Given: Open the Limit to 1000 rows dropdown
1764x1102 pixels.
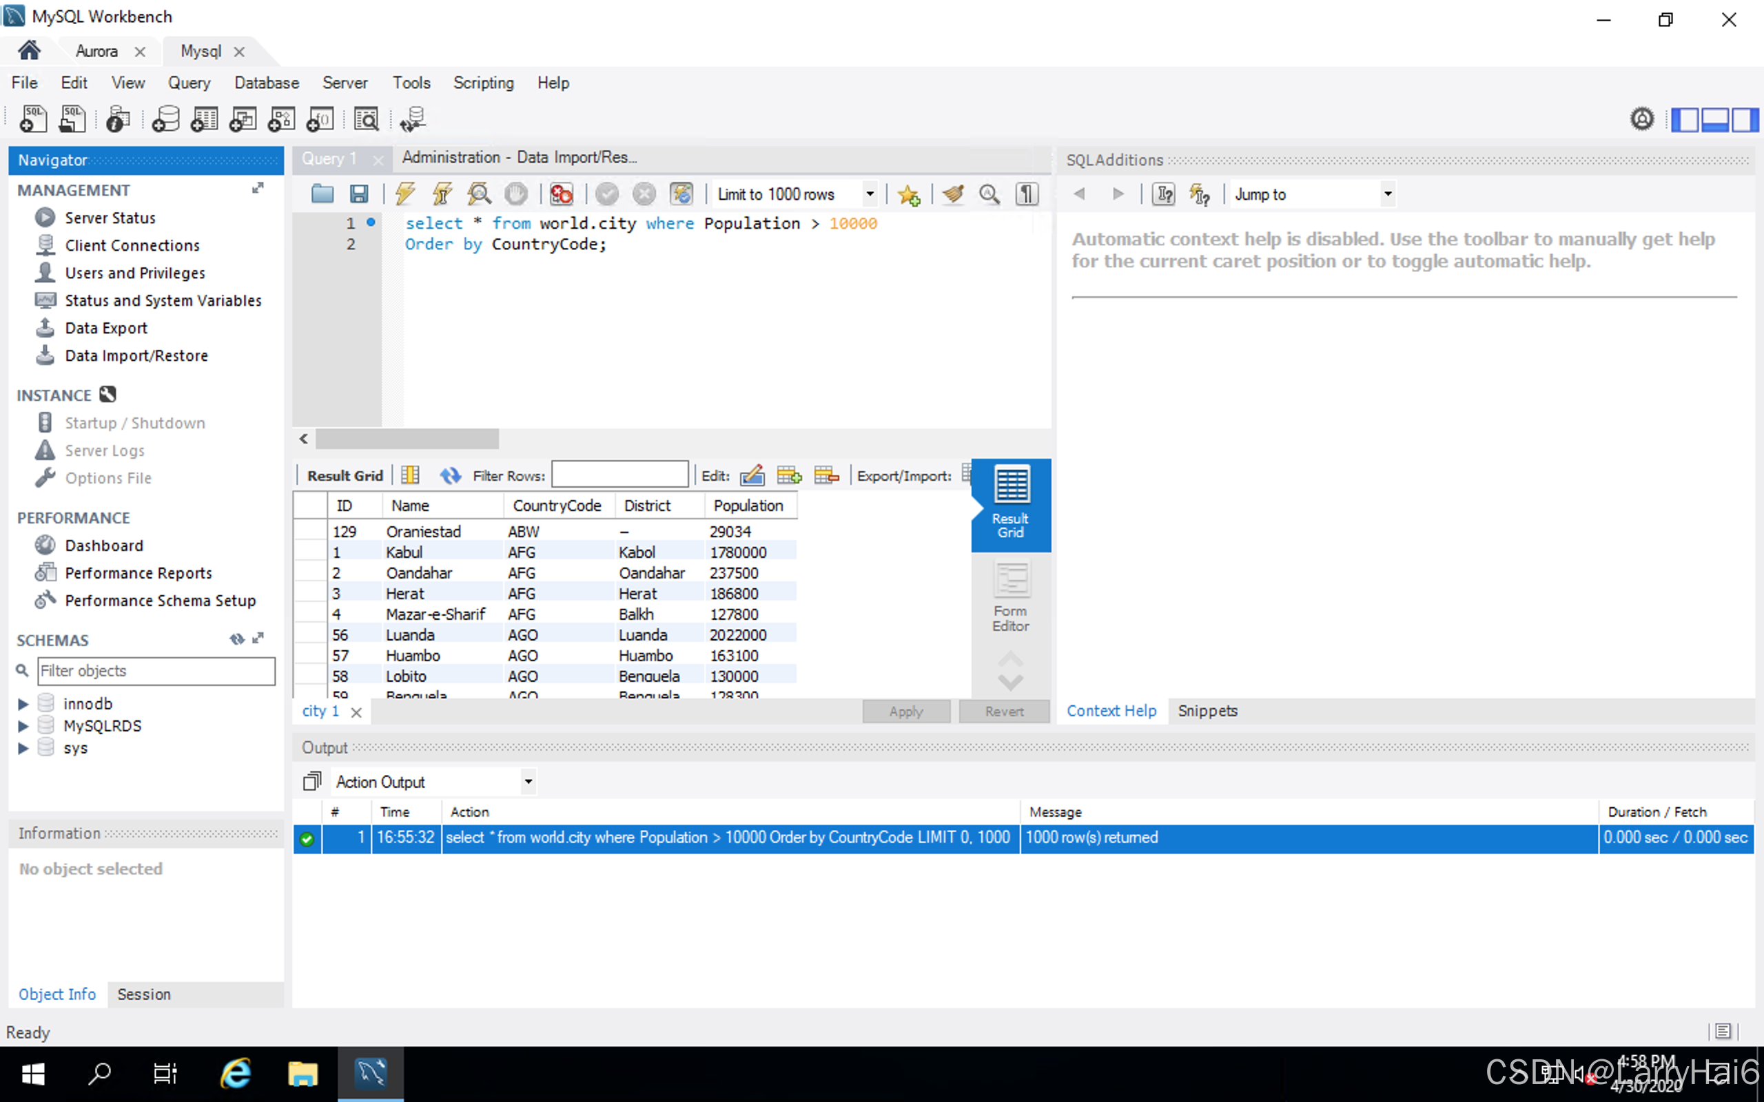Looking at the screenshot, I should [x=870, y=194].
